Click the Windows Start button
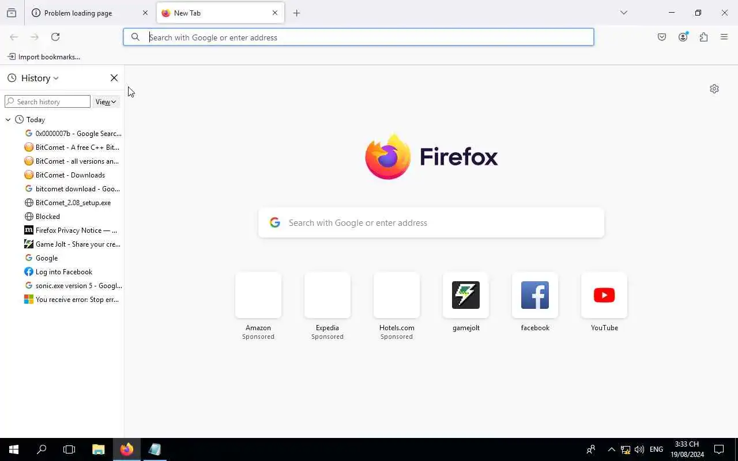 [14, 449]
